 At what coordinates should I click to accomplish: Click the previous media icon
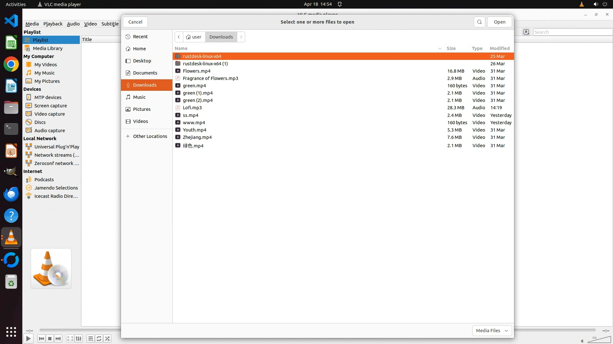[41, 339]
